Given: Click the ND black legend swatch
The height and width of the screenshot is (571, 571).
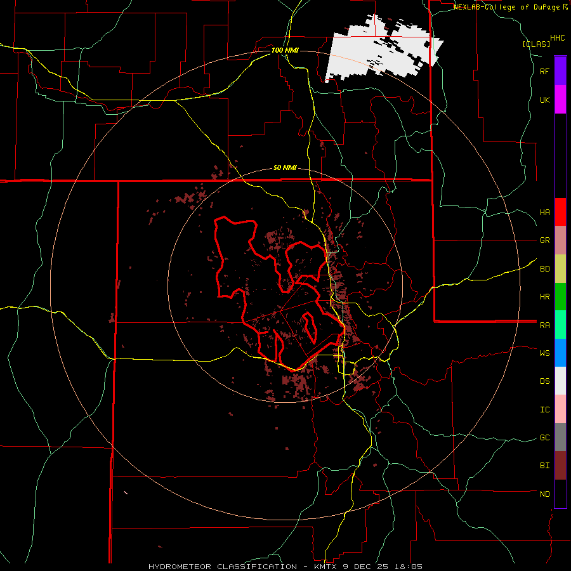Looking at the screenshot, I should [560, 494].
